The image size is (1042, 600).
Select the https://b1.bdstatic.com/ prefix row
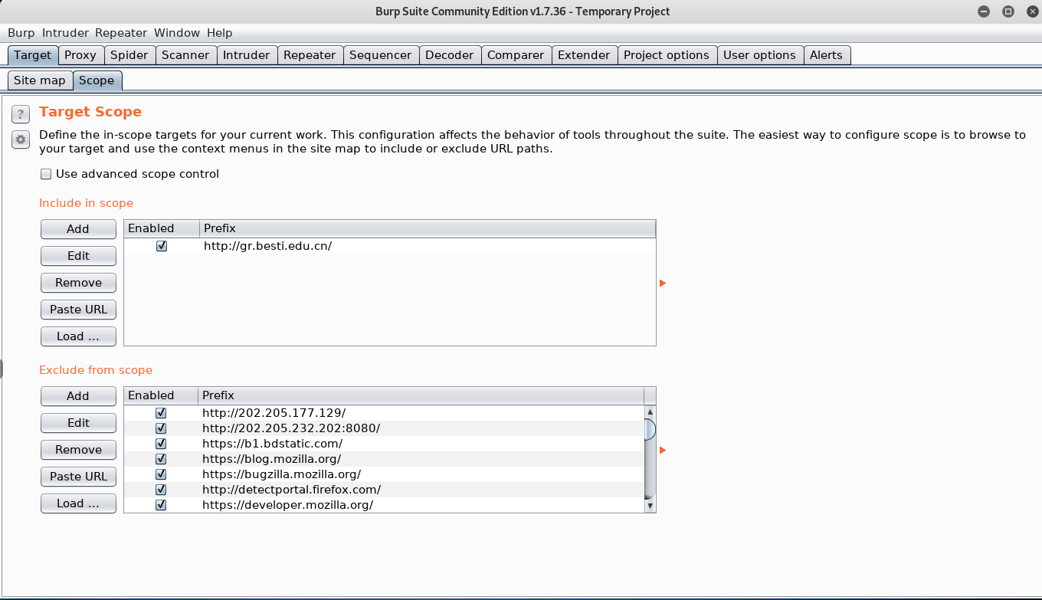[x=384, y=443]
